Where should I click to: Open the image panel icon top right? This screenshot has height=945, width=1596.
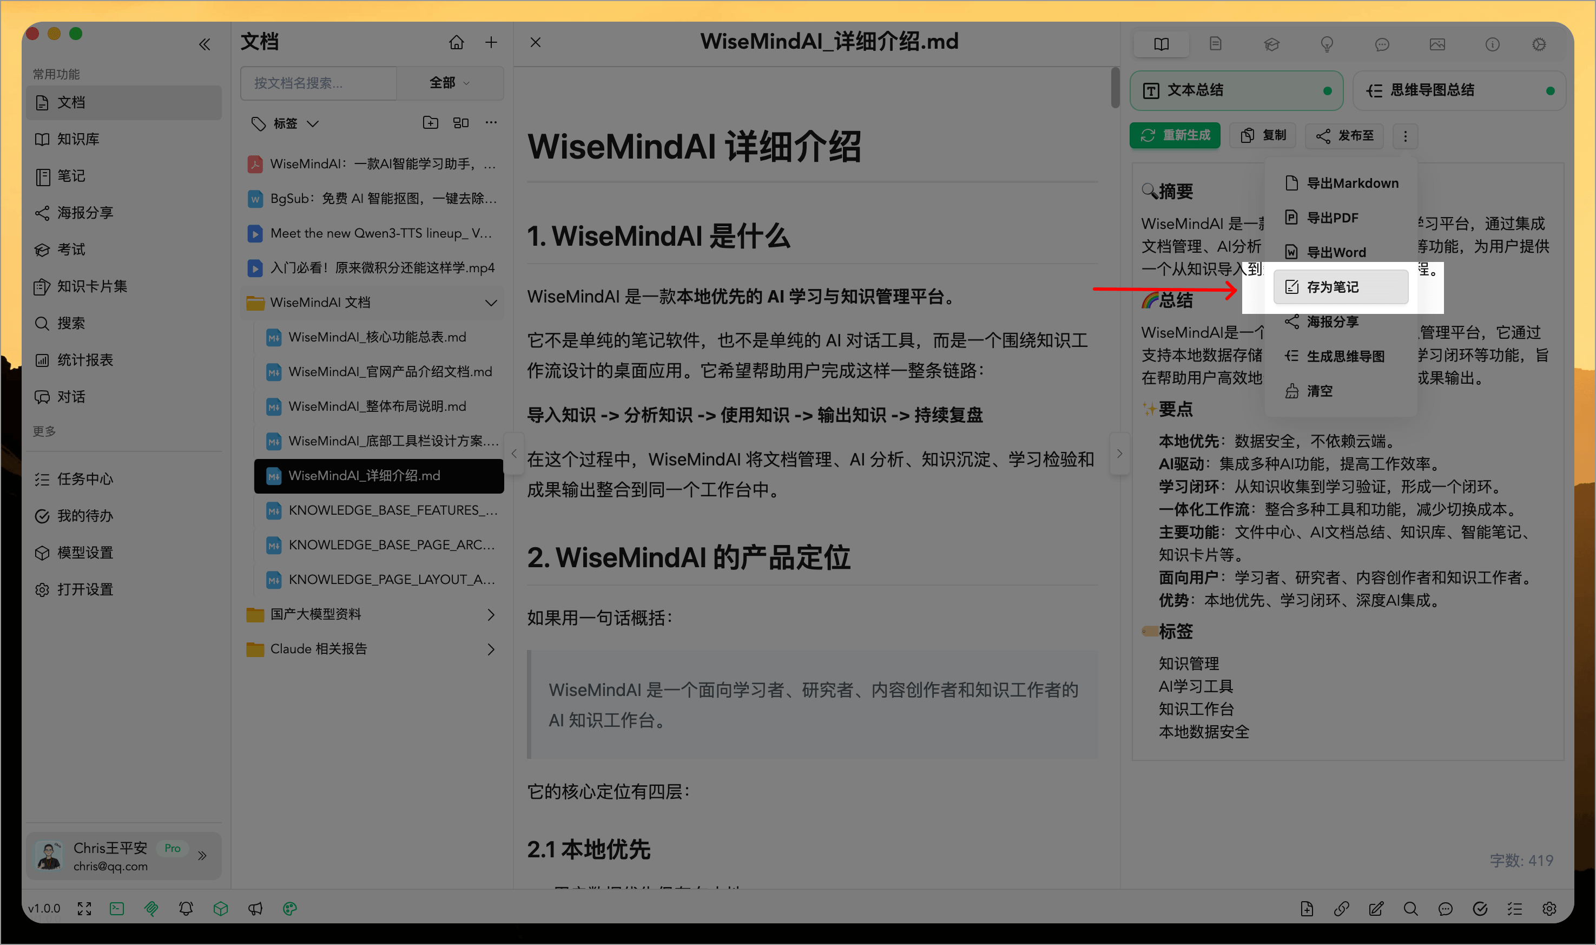(1437, 44)
